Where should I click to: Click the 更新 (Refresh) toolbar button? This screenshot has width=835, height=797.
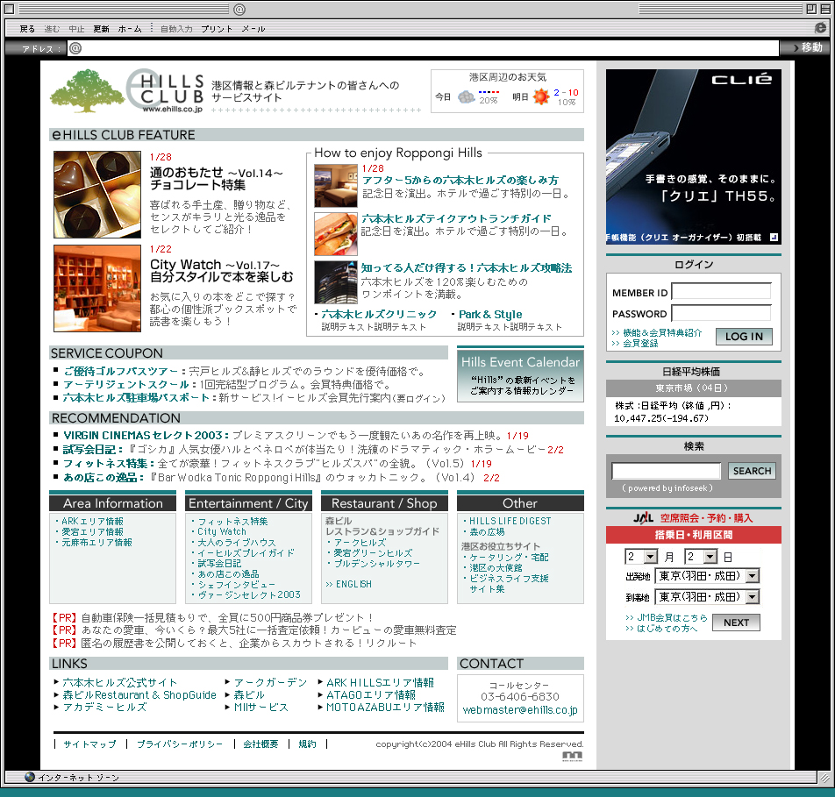(101, 29)
